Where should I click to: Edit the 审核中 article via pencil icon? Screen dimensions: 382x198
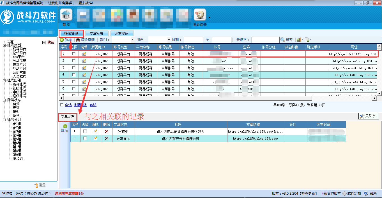click(95, 131)
